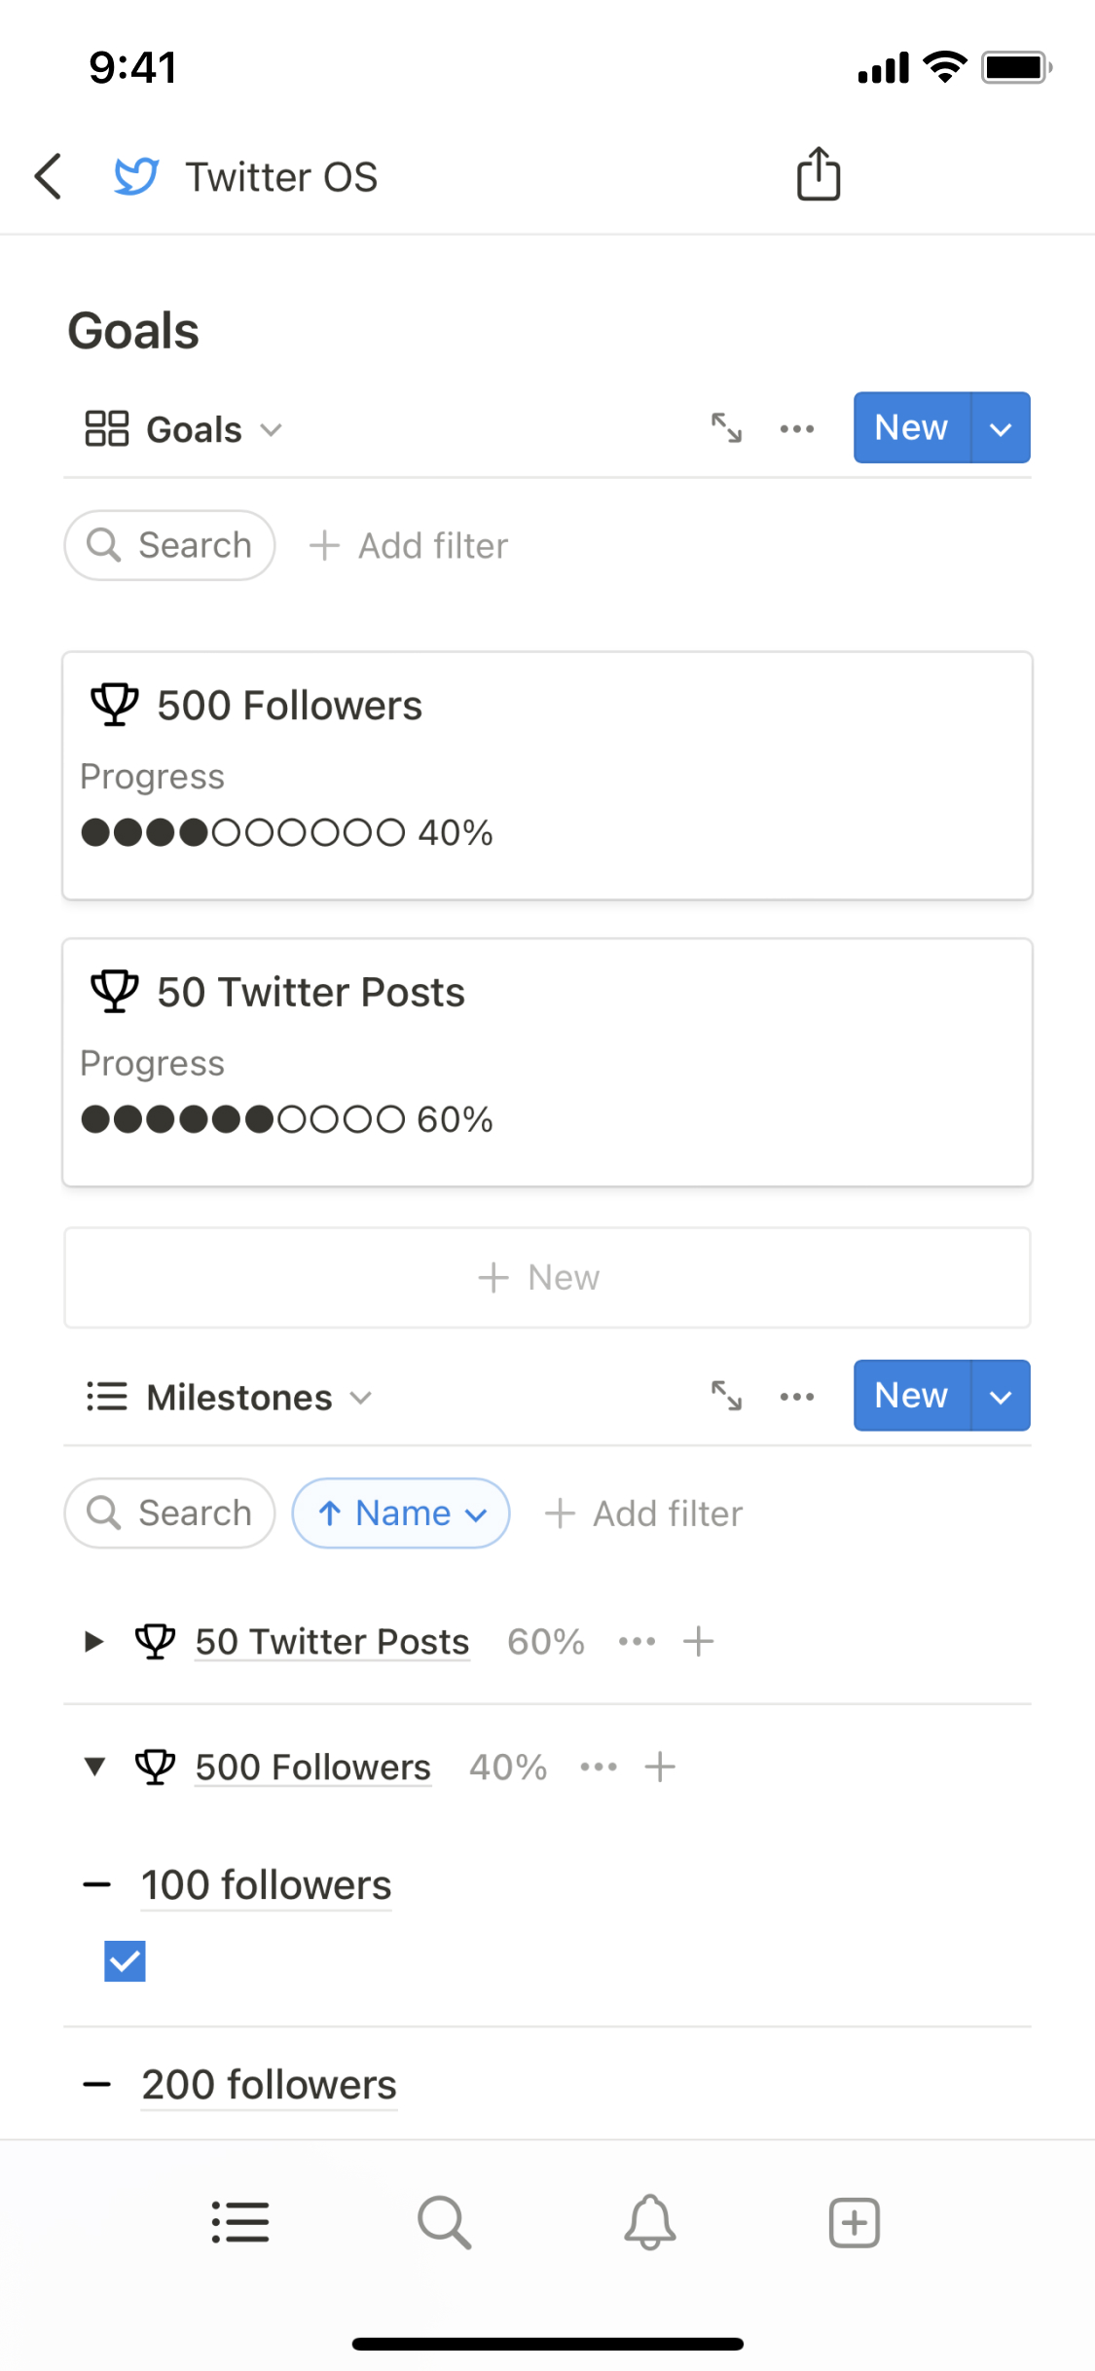Create new page from bottom bar
Viewport: 1095px width, 2371px height.
(x=854, y=2223)
